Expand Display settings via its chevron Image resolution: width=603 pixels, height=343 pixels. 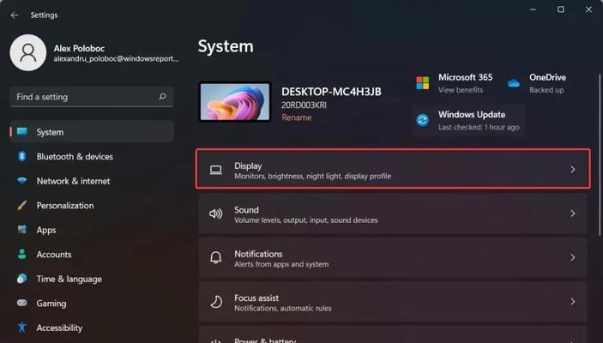[573, 170]
